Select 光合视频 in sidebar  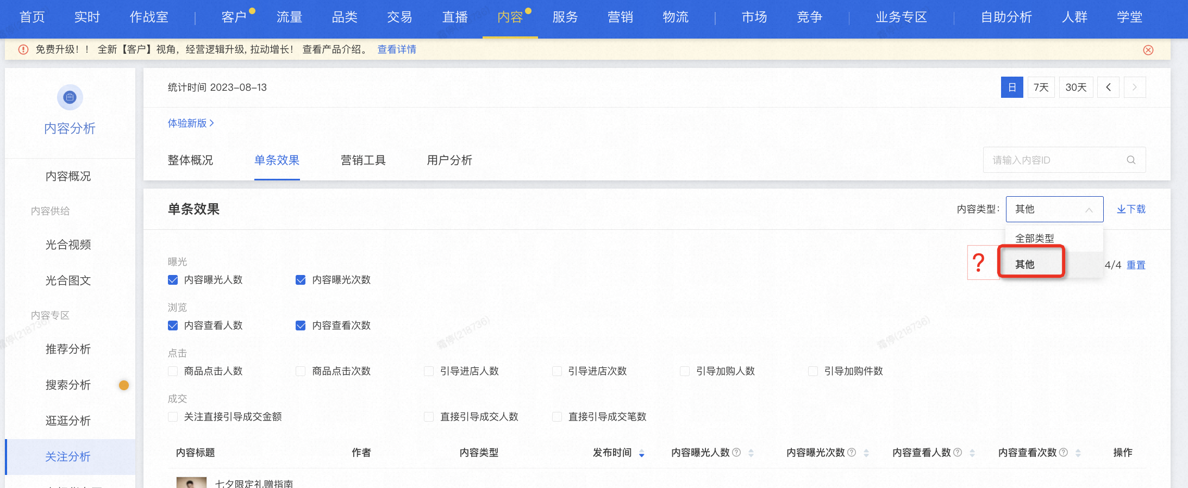(x=68, y=245)
